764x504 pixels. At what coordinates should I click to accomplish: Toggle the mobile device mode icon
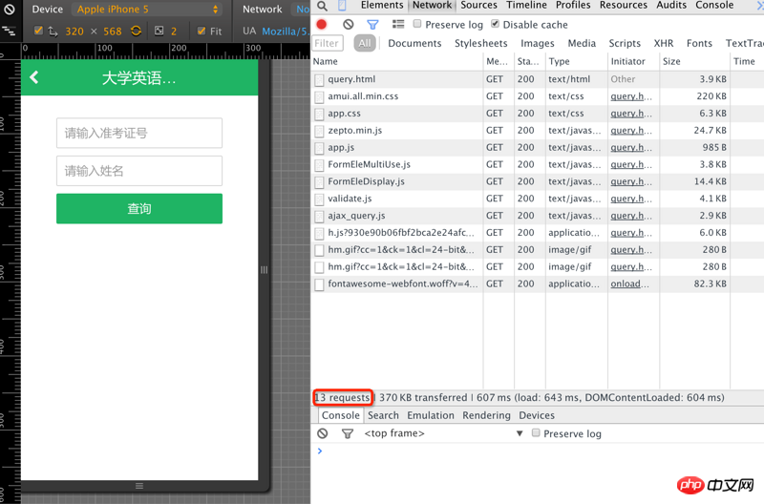click(x=342, y=6)
